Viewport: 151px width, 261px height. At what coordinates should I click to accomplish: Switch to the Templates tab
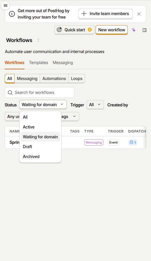39,63
